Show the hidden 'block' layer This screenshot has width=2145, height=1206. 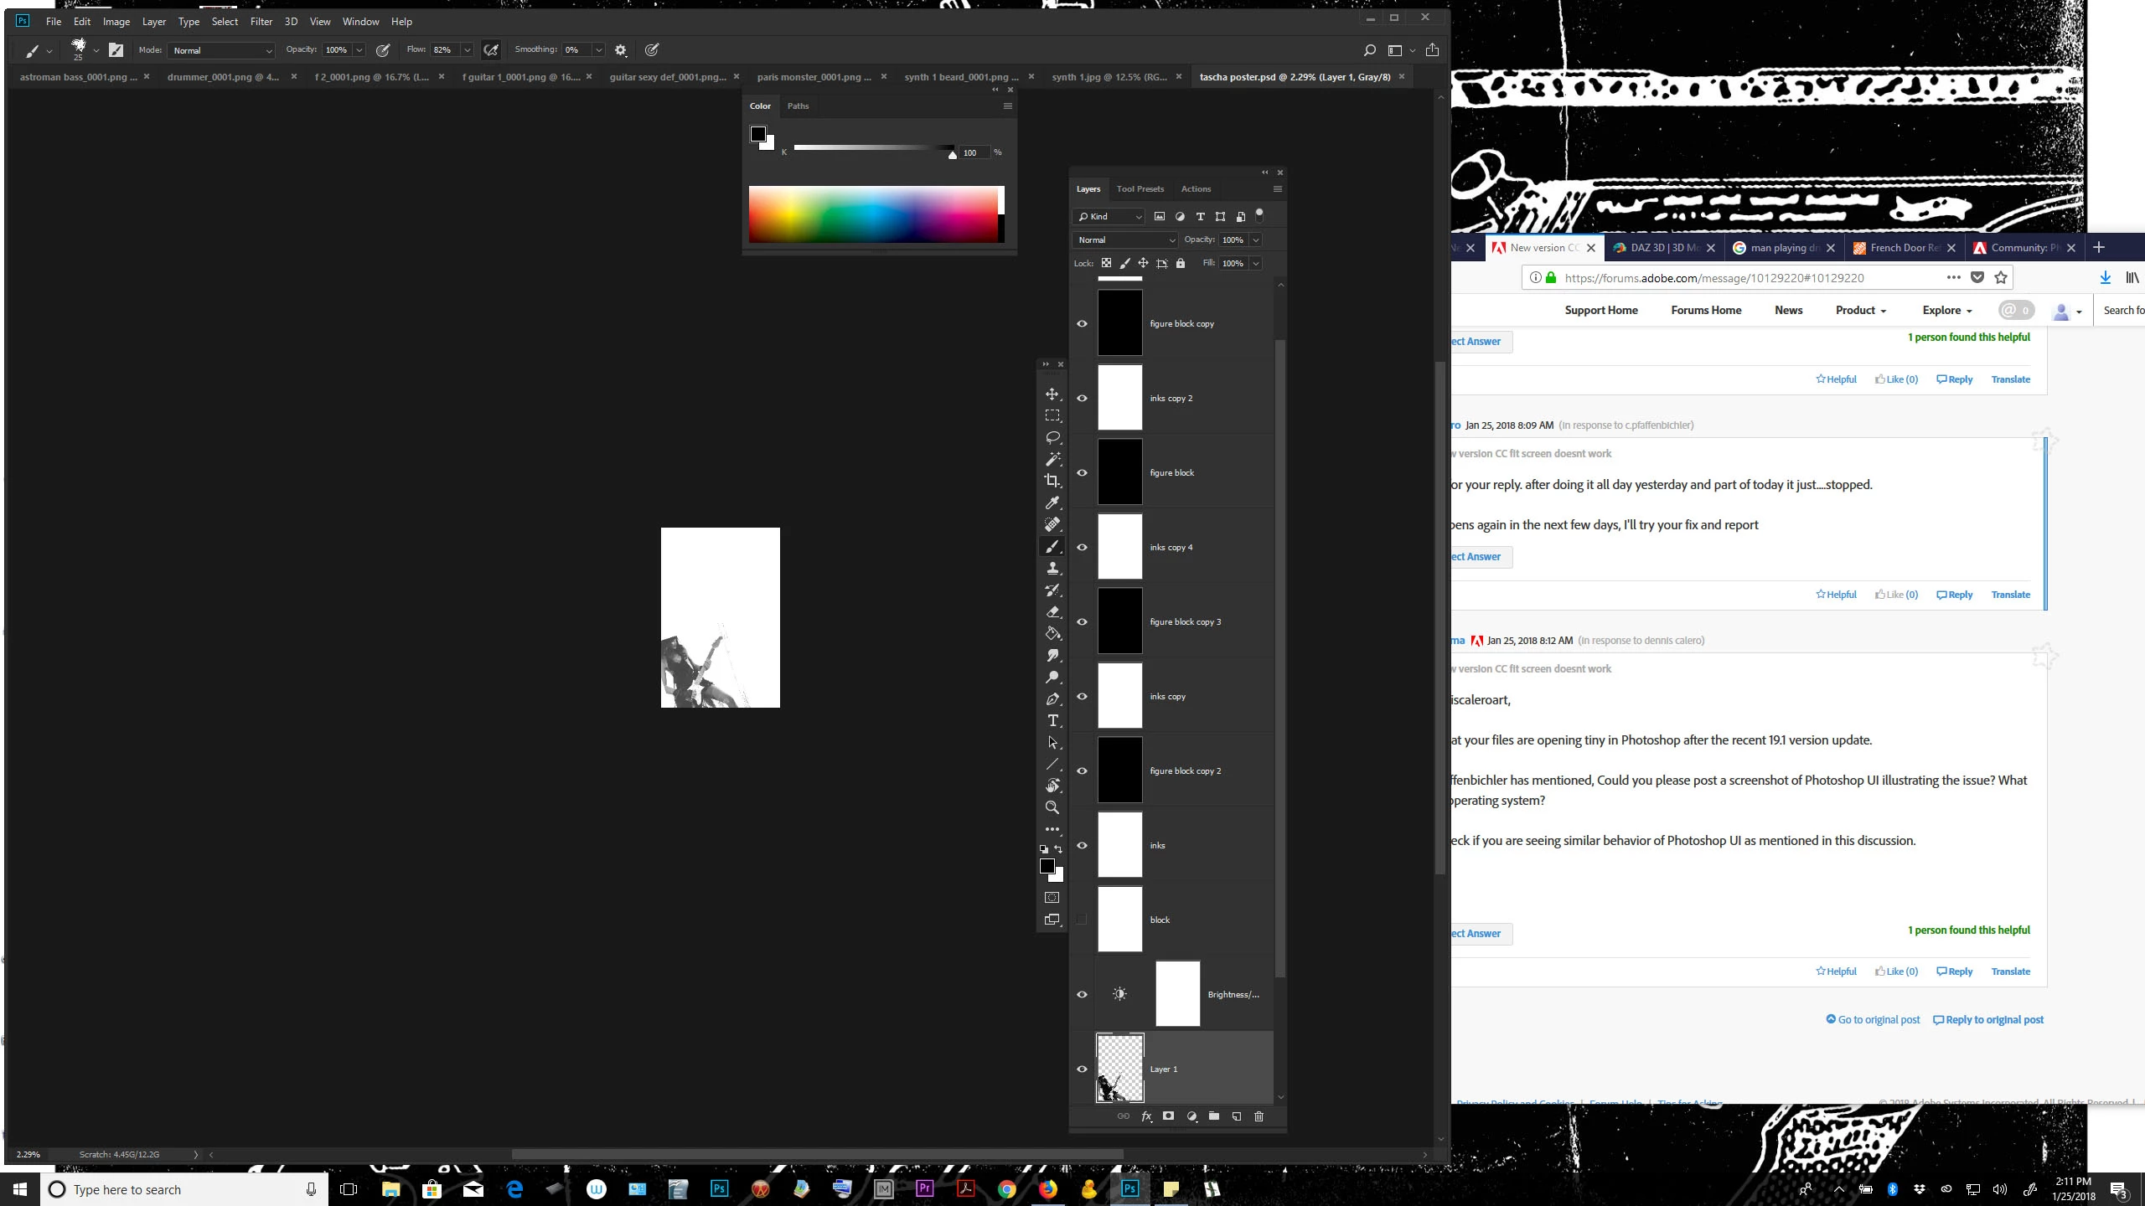1082,920
